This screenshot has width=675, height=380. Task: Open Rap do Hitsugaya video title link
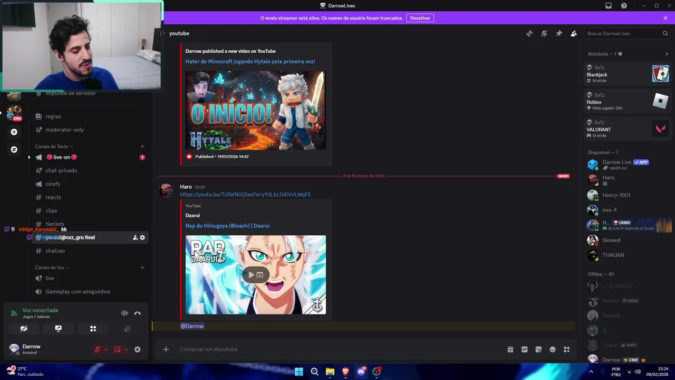click(x=227, y=226)
